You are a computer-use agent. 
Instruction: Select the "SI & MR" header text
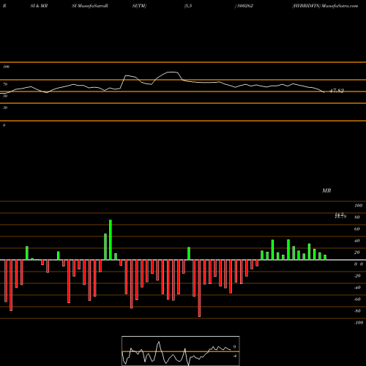[x=39, y=6]
